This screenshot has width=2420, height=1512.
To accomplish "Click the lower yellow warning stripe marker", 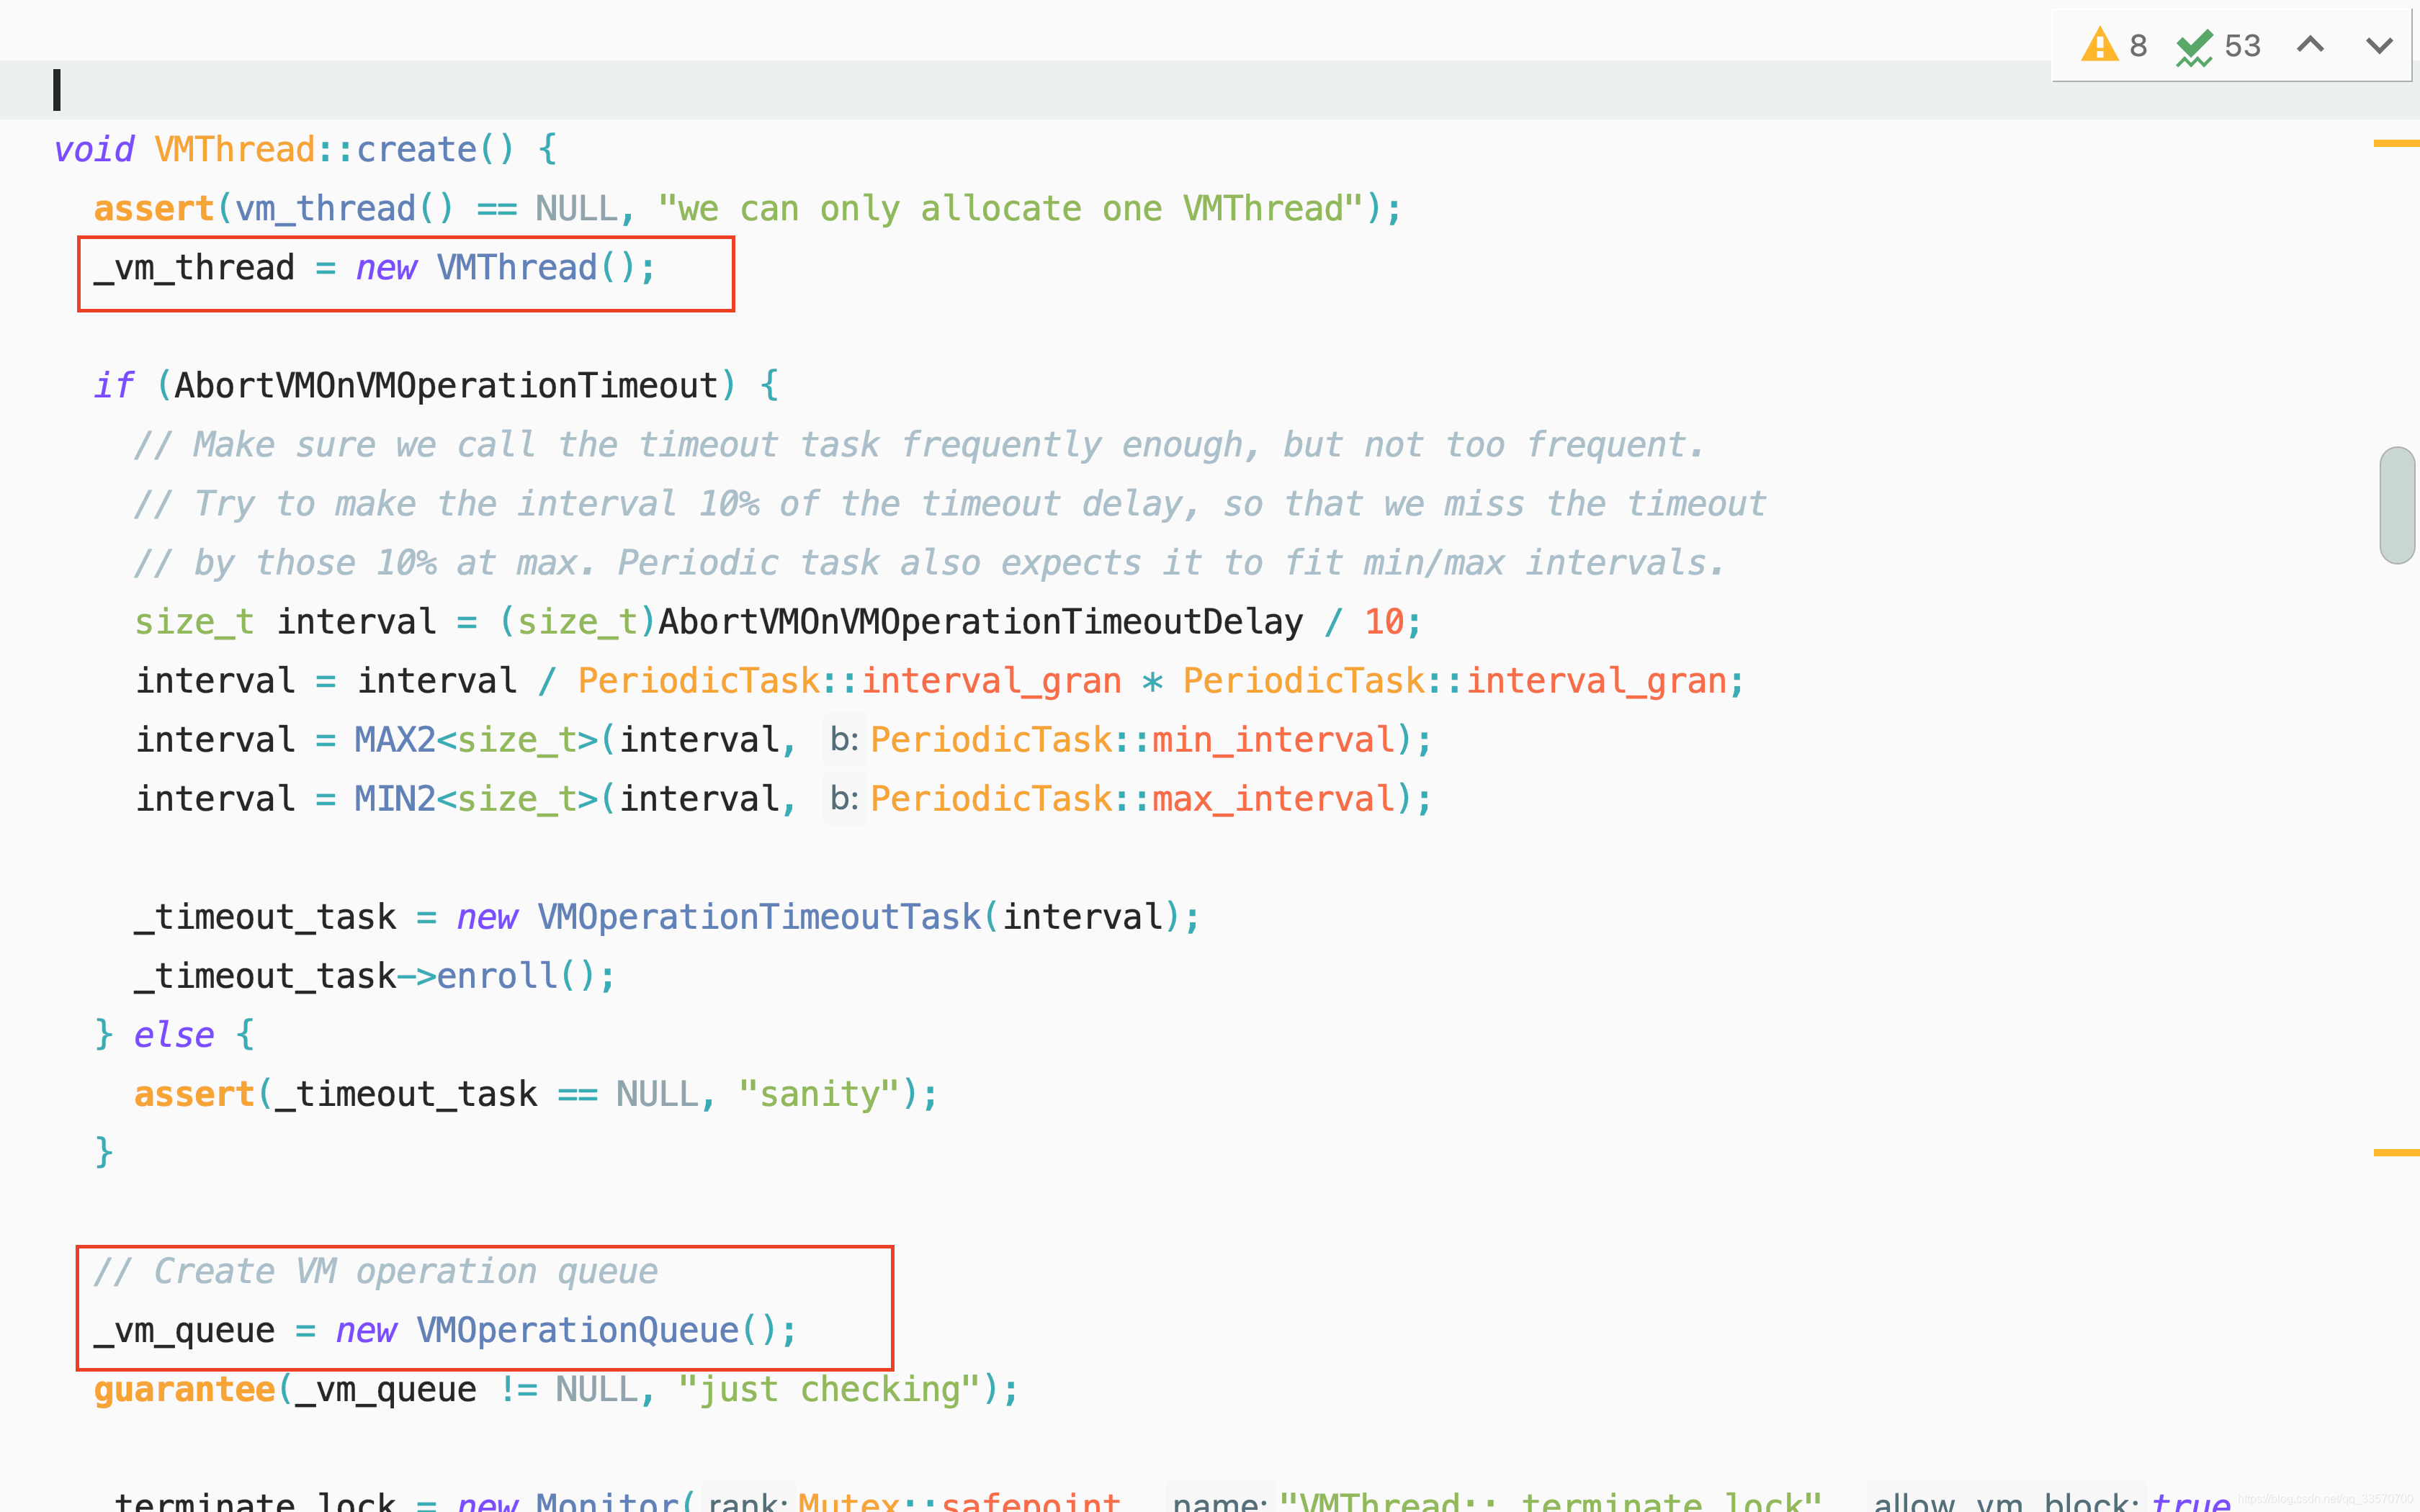I will pos(2396,1153).
